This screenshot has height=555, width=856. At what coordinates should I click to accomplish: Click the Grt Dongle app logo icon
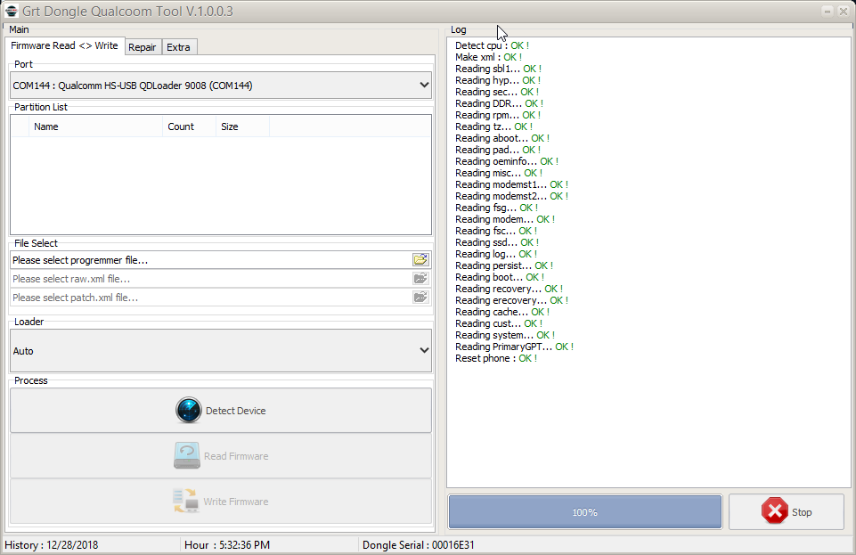pos(12,11)
